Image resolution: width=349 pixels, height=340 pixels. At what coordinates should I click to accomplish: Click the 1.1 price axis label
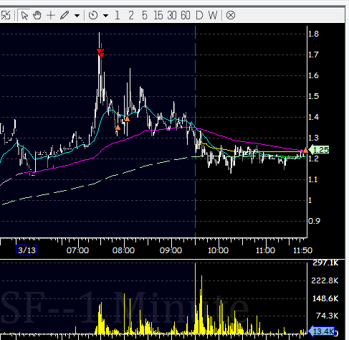313,179
